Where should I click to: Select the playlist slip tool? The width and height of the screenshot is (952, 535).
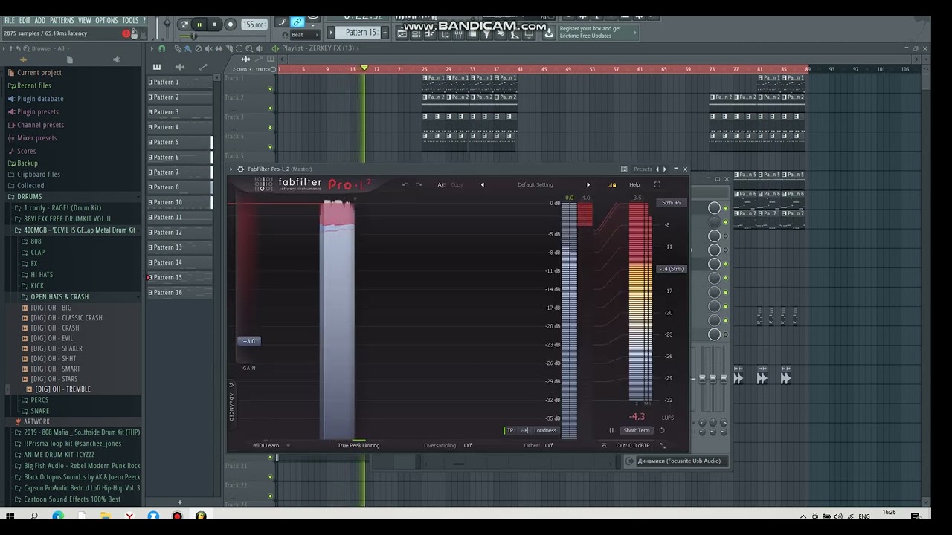[218, 48]
